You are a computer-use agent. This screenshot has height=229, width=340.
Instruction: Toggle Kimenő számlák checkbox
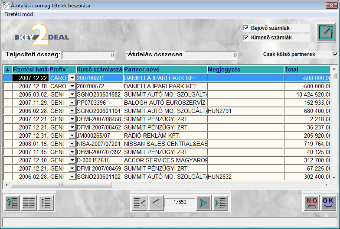(x=246, y=37)
